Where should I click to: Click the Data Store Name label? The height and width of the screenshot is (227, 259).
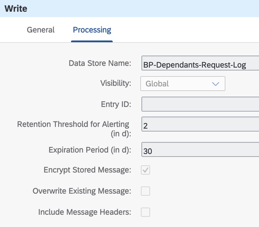point(100,63)
